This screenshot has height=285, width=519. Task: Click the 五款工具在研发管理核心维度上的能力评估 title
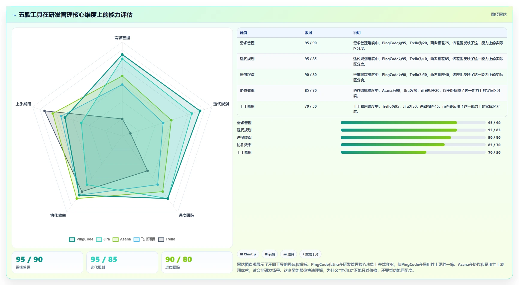coord(76,15)
